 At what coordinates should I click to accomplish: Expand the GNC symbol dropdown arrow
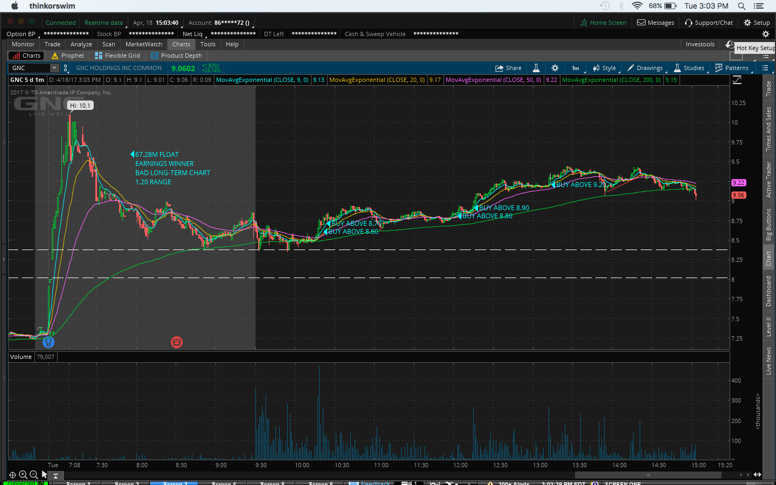(x=54, y=68)
